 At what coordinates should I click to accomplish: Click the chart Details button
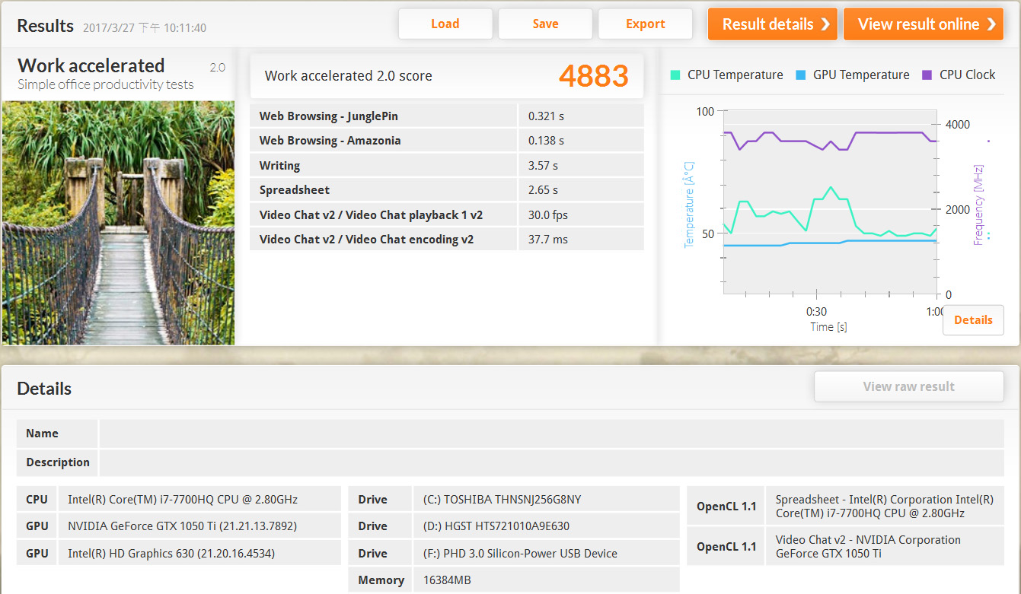pos(973,320)
